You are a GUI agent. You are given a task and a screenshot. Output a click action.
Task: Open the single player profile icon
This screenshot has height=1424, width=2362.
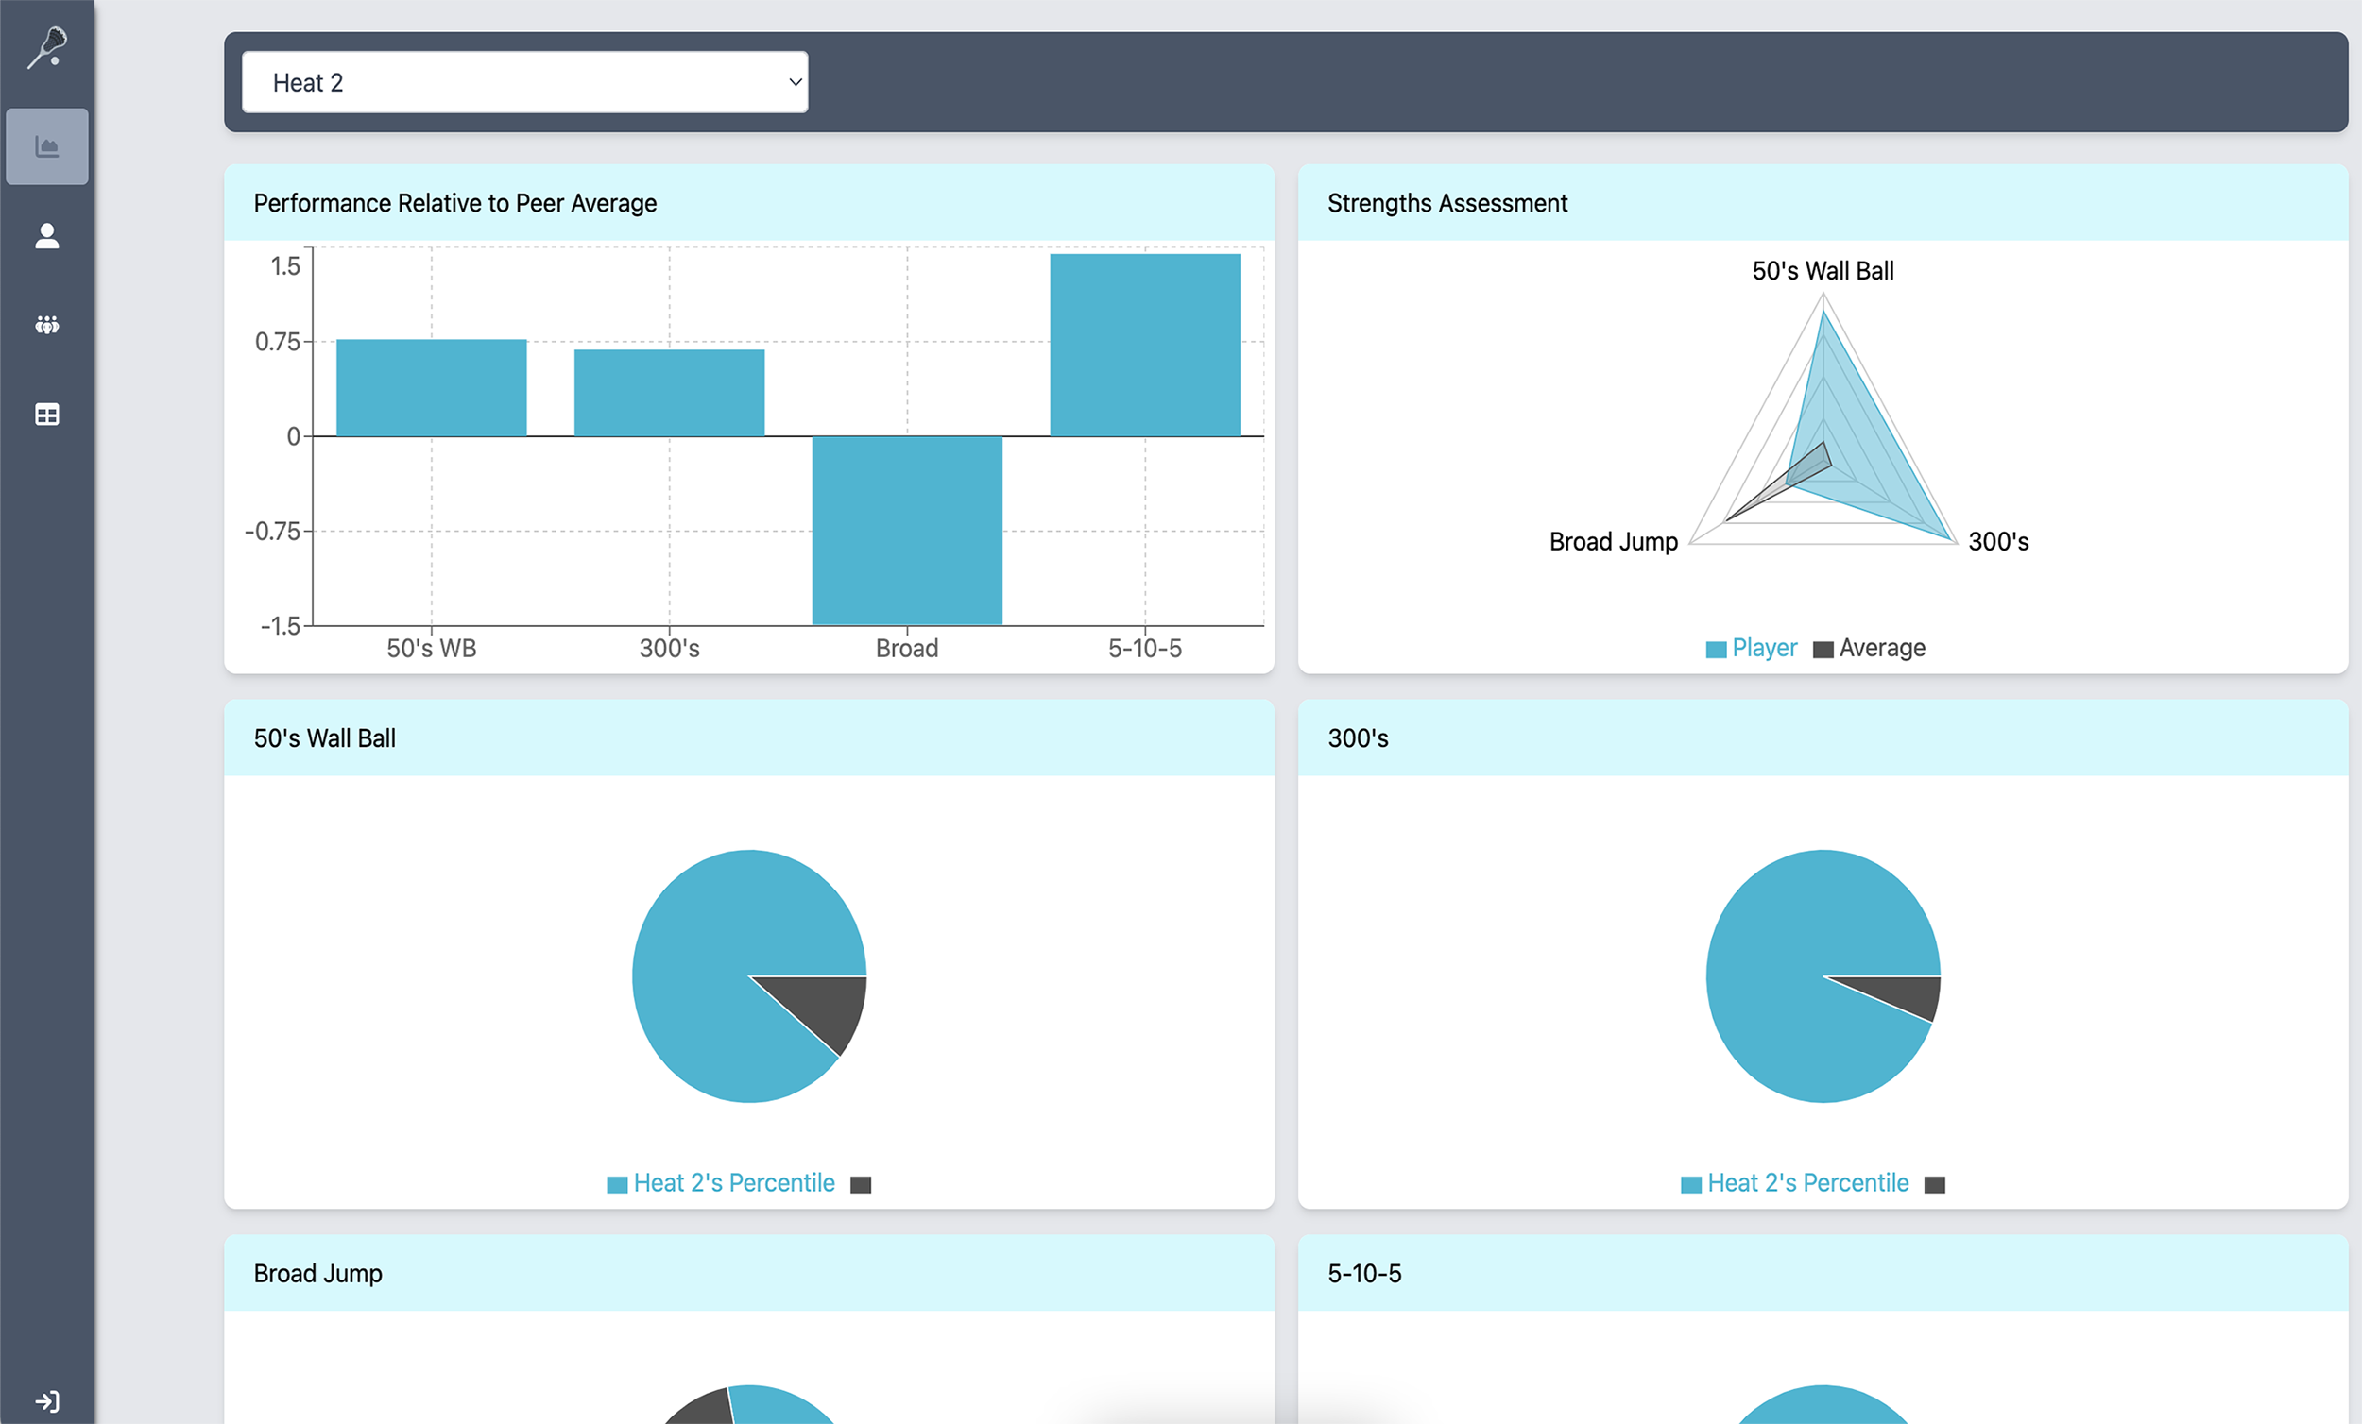point(47,236)
